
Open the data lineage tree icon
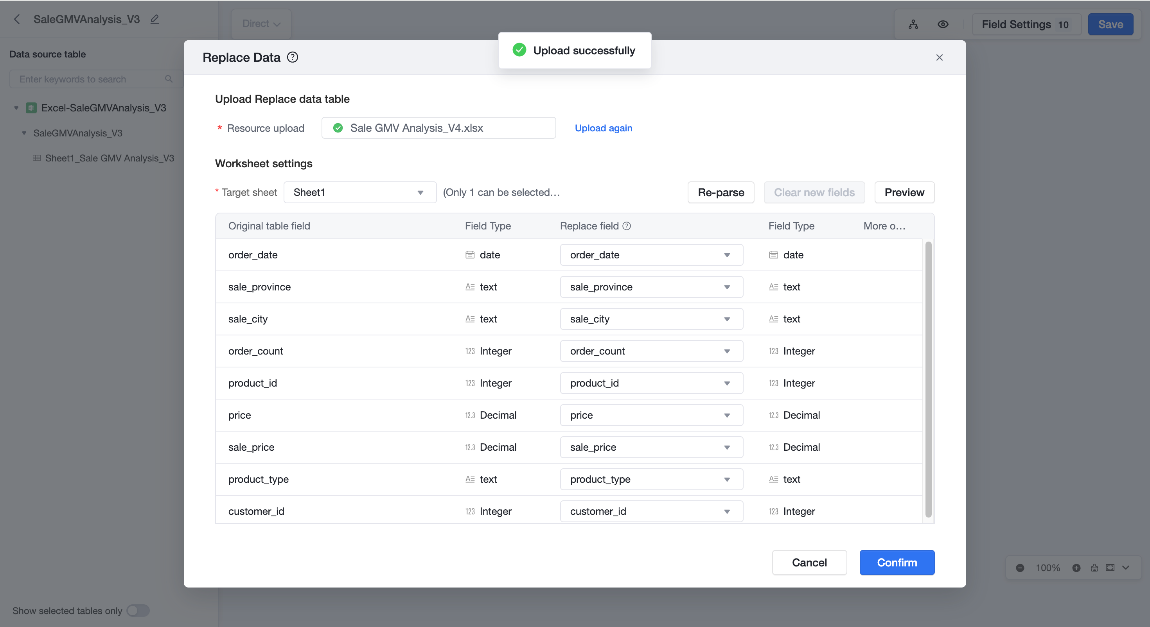(x=913, y=24)
